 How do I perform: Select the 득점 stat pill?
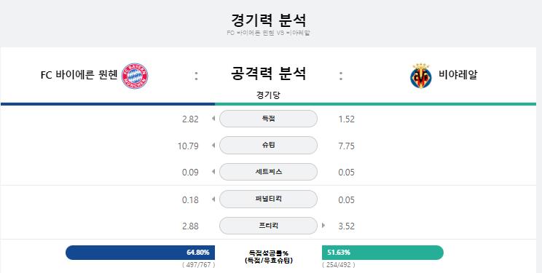(268, 119)
